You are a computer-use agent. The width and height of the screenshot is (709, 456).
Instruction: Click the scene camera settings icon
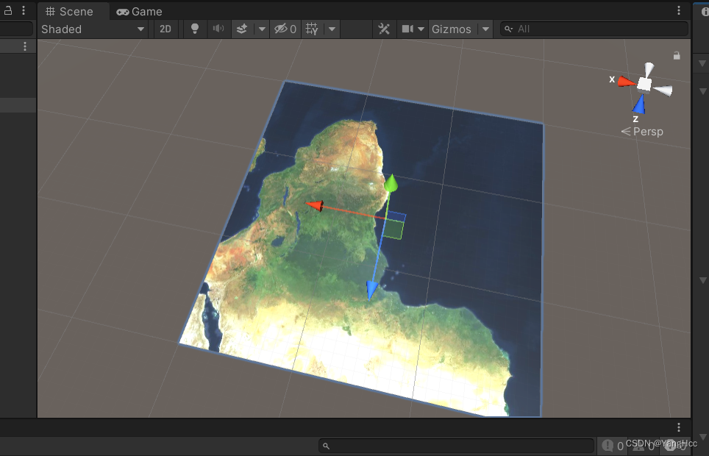[407, 29]
